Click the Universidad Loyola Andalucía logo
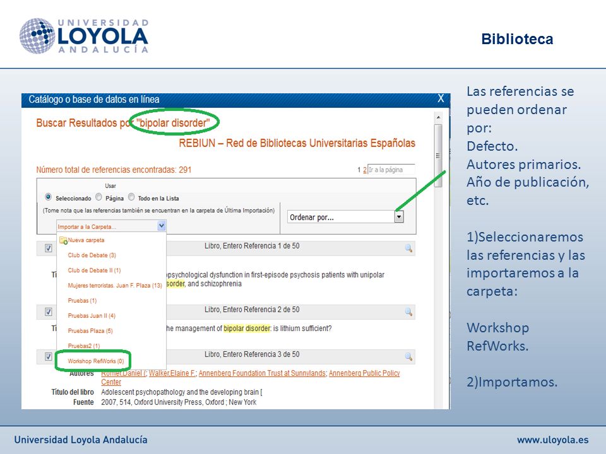Viewport: 606px width, 454px height. click(x=84, y=36)
